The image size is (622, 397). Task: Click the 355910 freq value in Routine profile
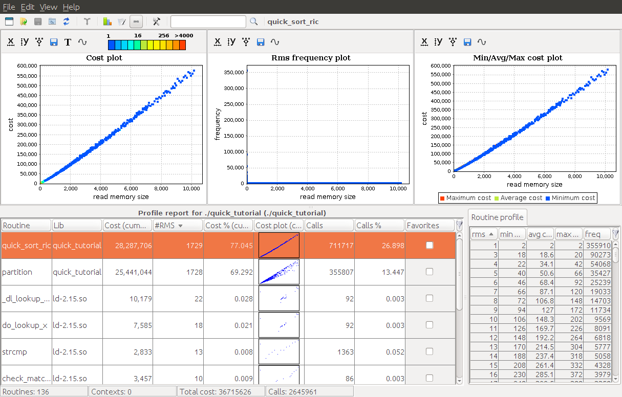coord(597,246)
